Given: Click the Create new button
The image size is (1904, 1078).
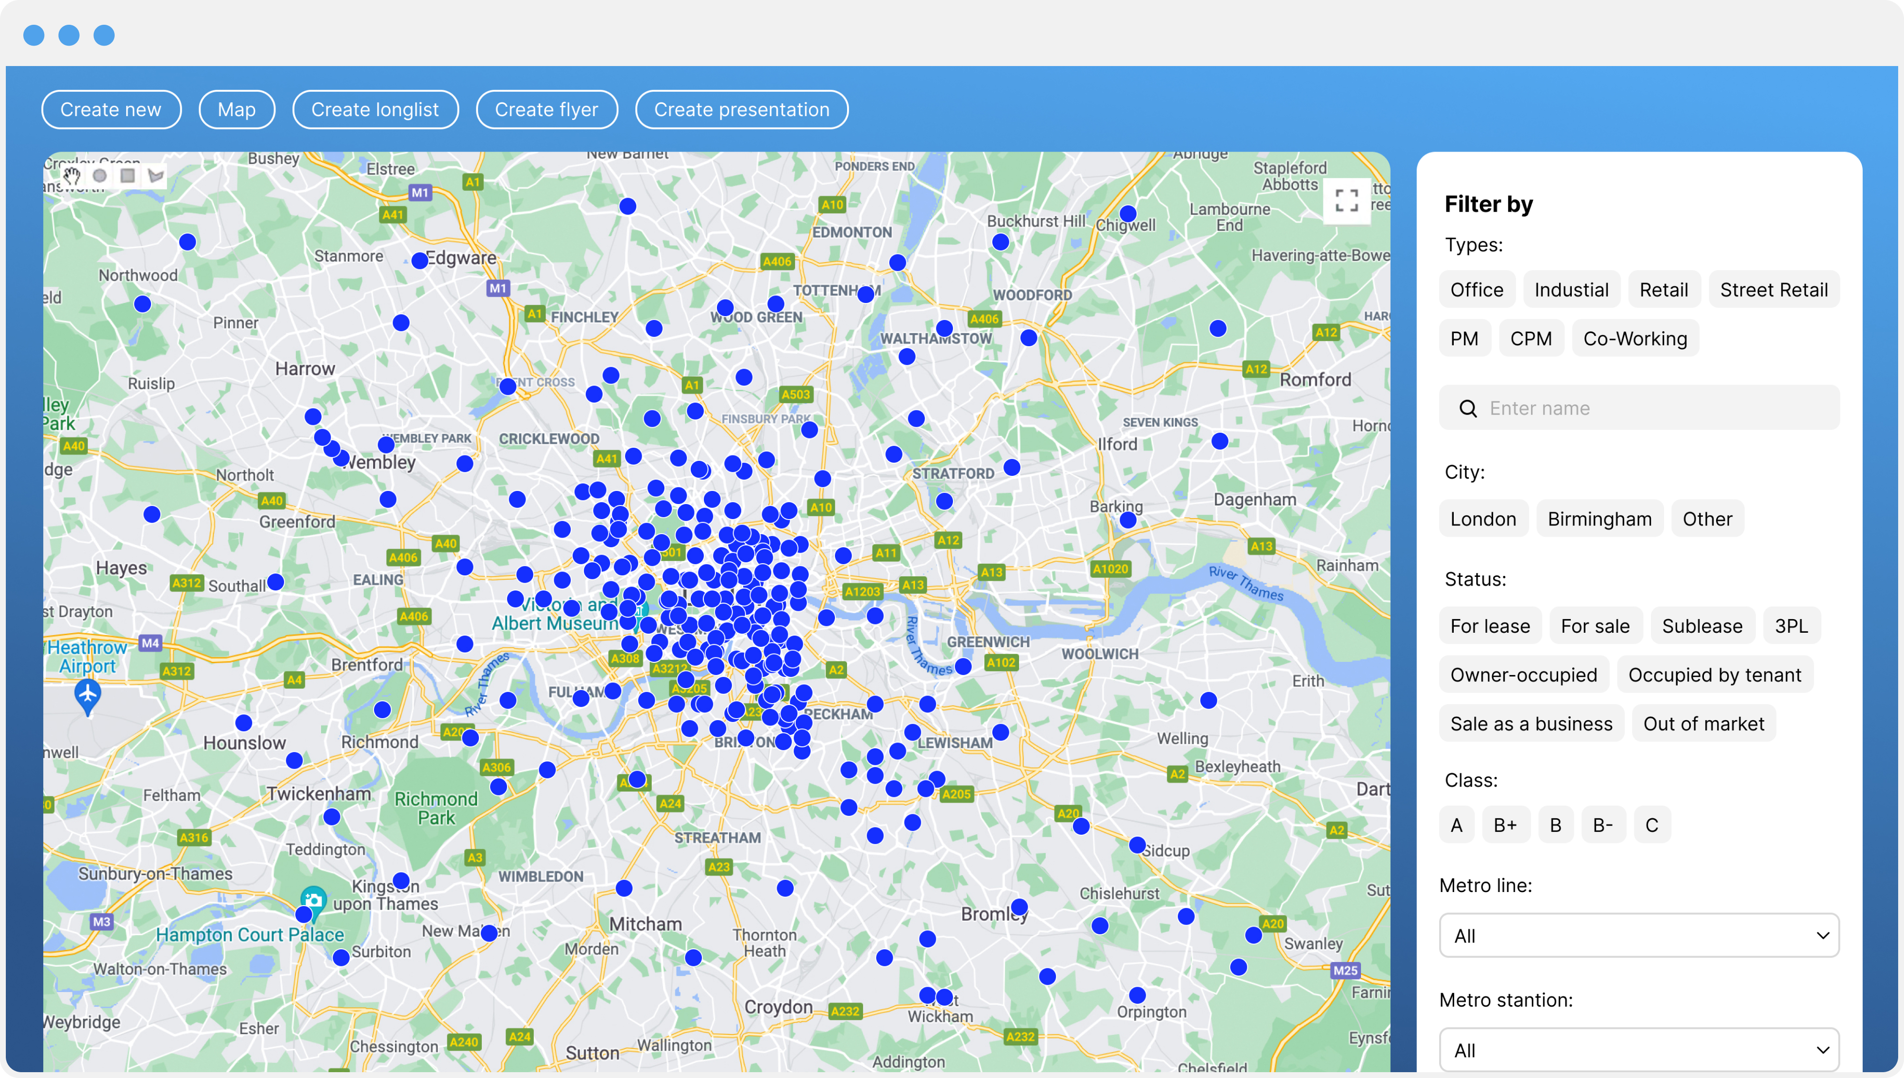Looking at the screenshot, I should point(111,110).
